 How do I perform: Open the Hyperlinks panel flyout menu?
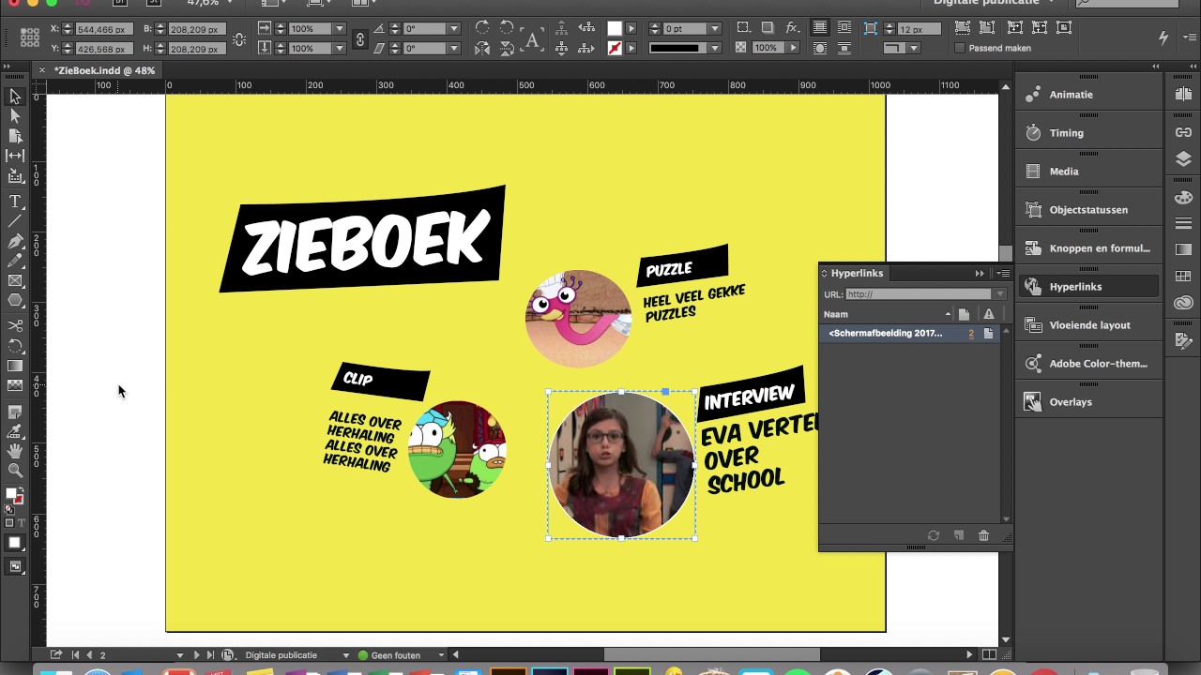(1003, 274)
